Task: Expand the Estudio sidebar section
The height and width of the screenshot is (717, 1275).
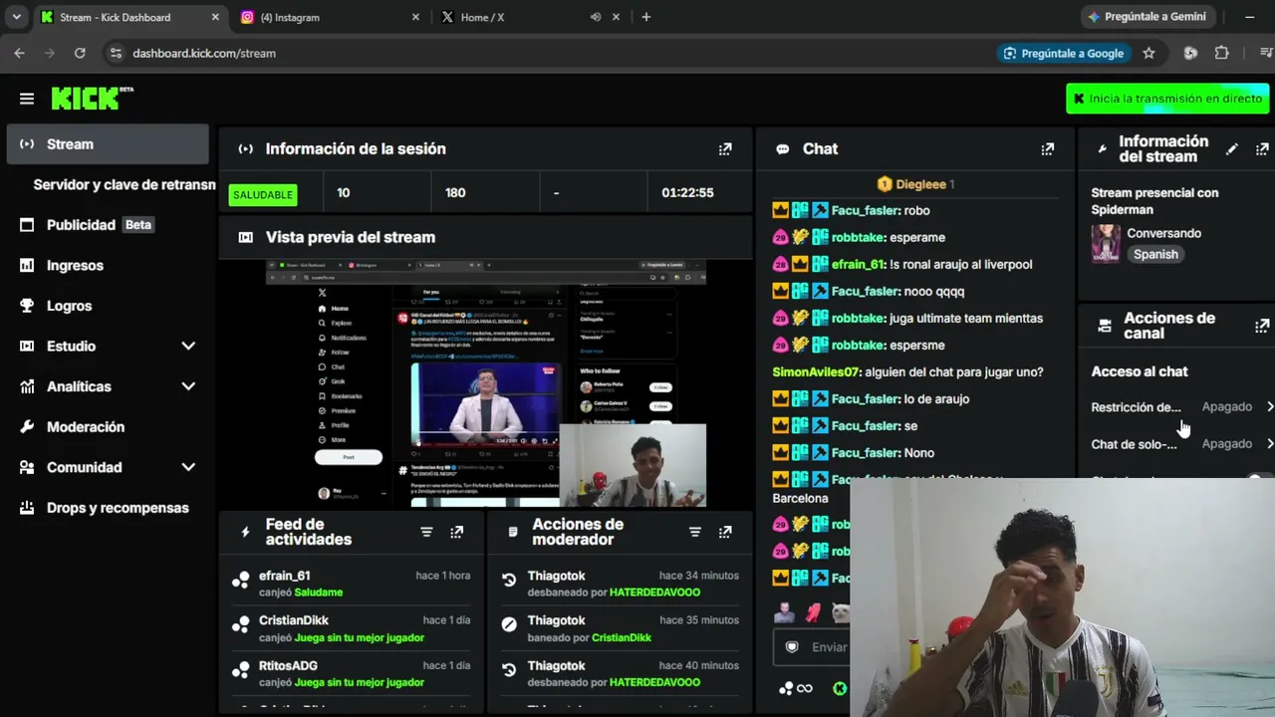Action: [188, 346]
